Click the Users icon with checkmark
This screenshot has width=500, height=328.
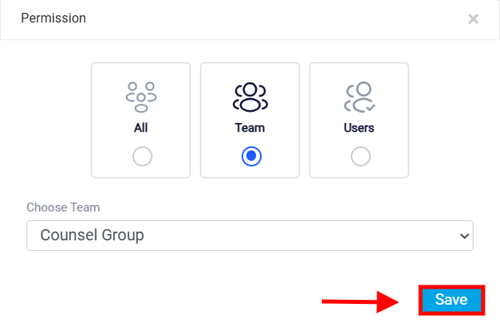click(x=360, y=97)
